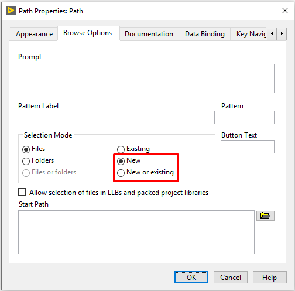Close the Path Properties dialog
The width and height of the screenshot is (295, 291).
[285, 11]
